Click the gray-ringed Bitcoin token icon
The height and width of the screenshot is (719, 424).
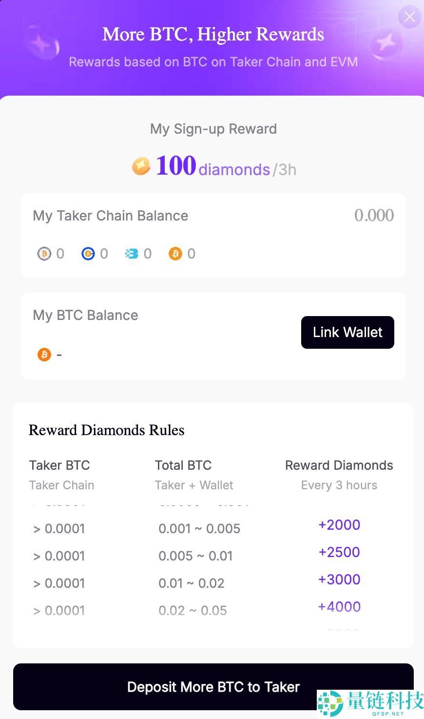point(44,254)
